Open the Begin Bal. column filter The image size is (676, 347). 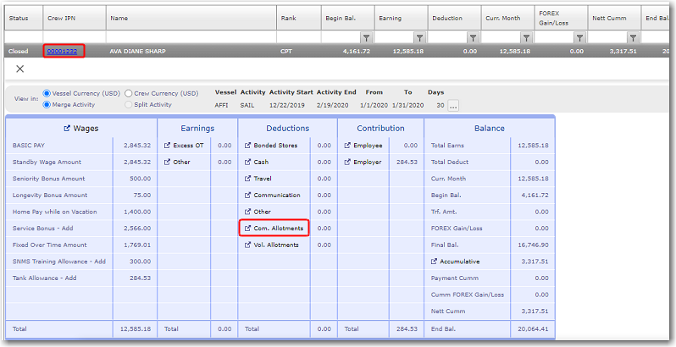point(366,38)
